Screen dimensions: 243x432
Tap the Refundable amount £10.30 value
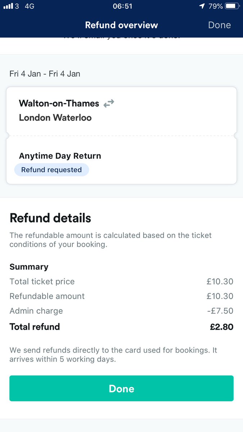click(x=220, y=296)
